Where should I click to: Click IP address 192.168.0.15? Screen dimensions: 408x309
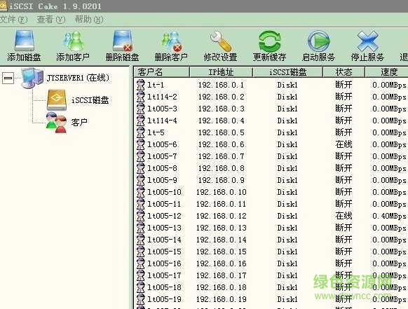point(221,252)
